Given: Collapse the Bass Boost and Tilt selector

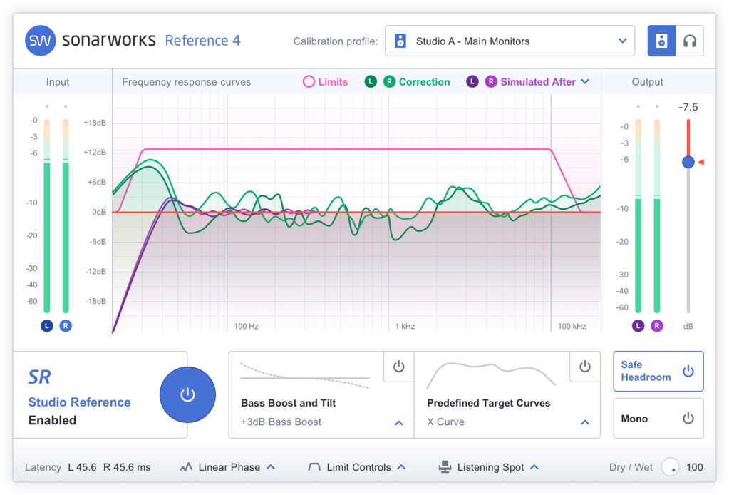Looking at the screenshot, I should (x=398, y=422).
